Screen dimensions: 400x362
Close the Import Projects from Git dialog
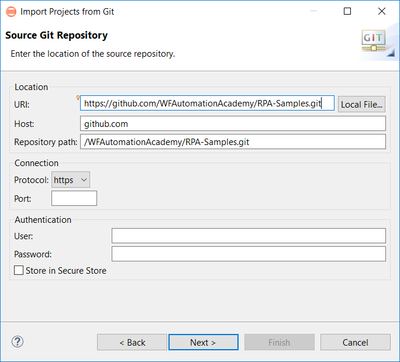[x=382, y=11]
